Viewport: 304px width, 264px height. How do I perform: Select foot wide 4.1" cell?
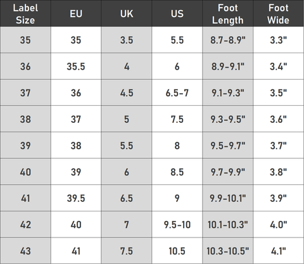click(279, 251)
